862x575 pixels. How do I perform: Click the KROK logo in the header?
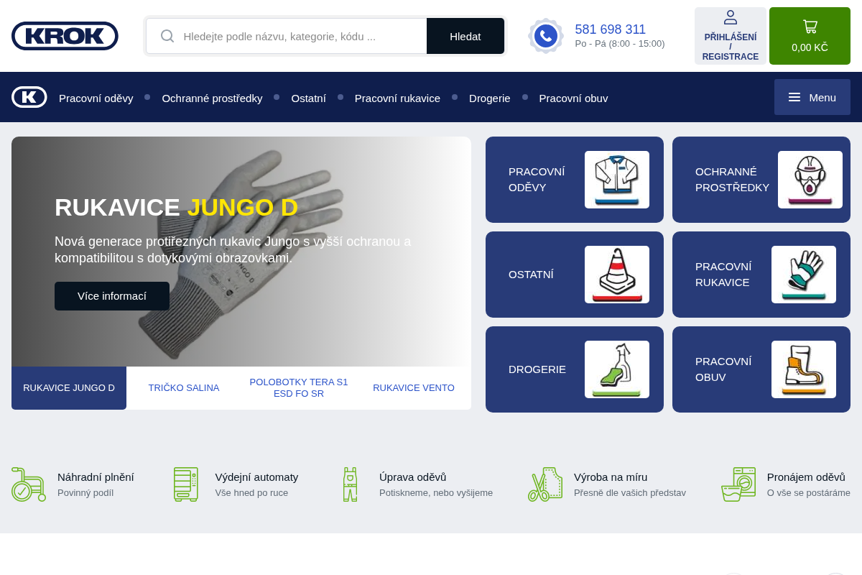(65, 36)
